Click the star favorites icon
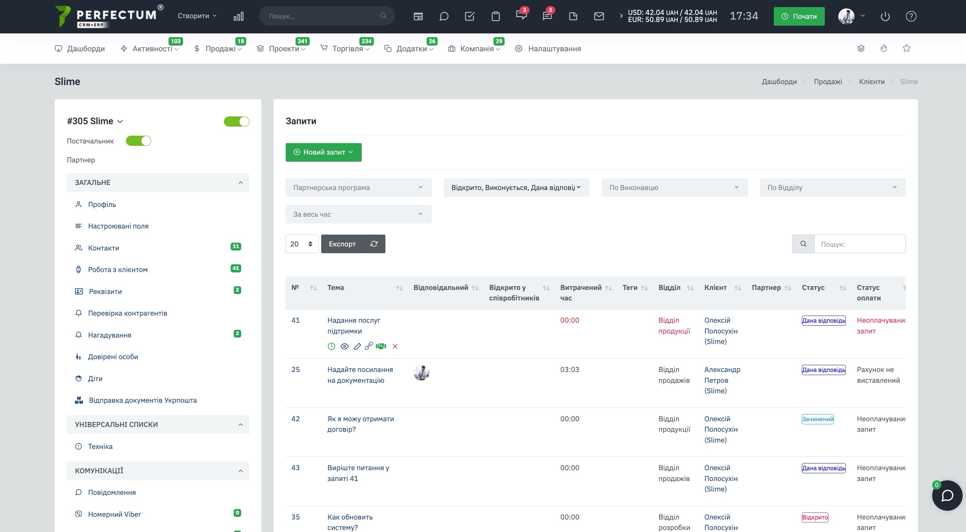966x532 pixels. (x=906, y=48)
